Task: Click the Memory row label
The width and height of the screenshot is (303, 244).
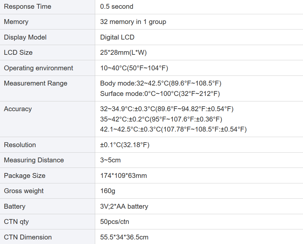Action: pos(16,22)
